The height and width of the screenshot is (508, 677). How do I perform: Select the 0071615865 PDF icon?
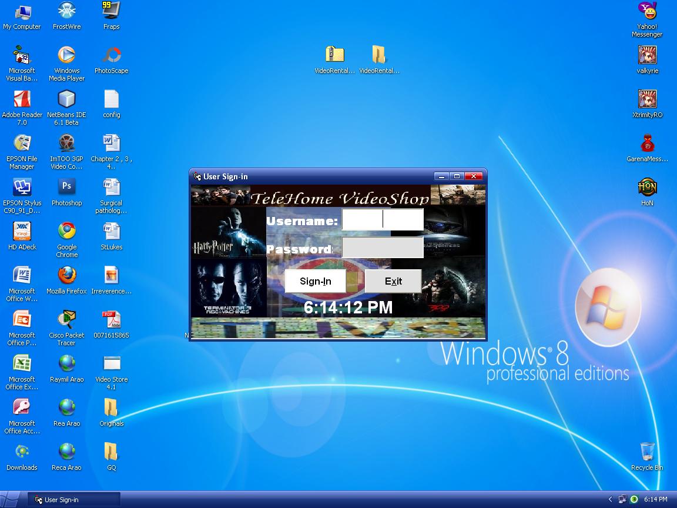[x=112, y=325]
